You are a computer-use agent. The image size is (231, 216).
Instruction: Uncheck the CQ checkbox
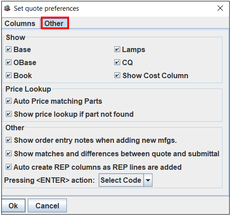117,62
